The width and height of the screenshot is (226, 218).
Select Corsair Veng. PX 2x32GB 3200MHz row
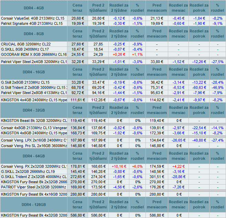coord(34,166)
